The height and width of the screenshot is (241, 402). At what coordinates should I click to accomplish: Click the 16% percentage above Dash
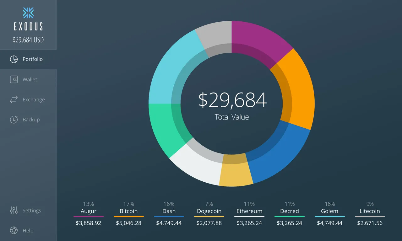coord(169,204)
